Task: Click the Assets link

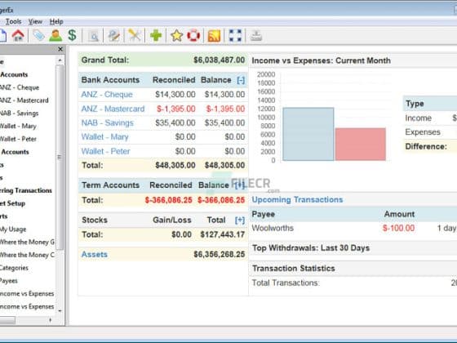Action: [x=95, y=254]
